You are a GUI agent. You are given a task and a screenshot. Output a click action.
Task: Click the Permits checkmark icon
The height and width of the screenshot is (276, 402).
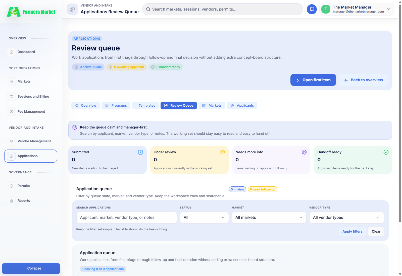[x=11, y=186]
